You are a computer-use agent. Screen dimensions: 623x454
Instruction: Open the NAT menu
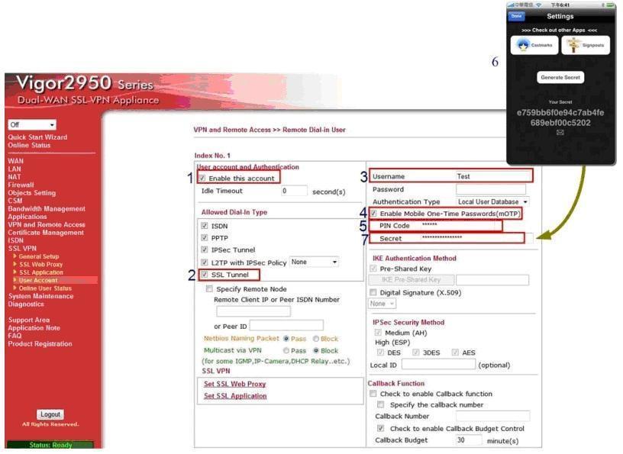(15, 177)
